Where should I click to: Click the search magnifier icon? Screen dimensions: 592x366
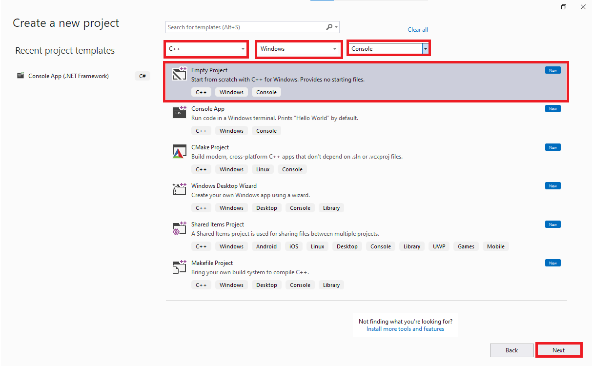(329, 27)
